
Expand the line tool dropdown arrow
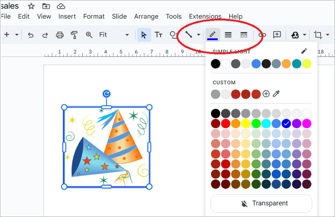click(199, 35)
